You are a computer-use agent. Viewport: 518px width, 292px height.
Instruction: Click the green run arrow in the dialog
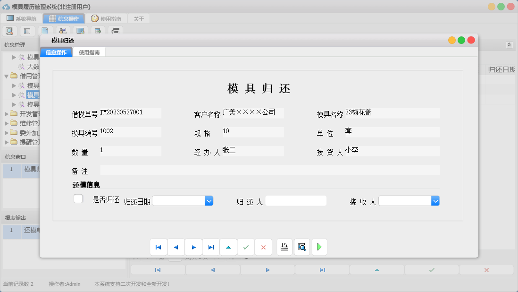point(319,247)
